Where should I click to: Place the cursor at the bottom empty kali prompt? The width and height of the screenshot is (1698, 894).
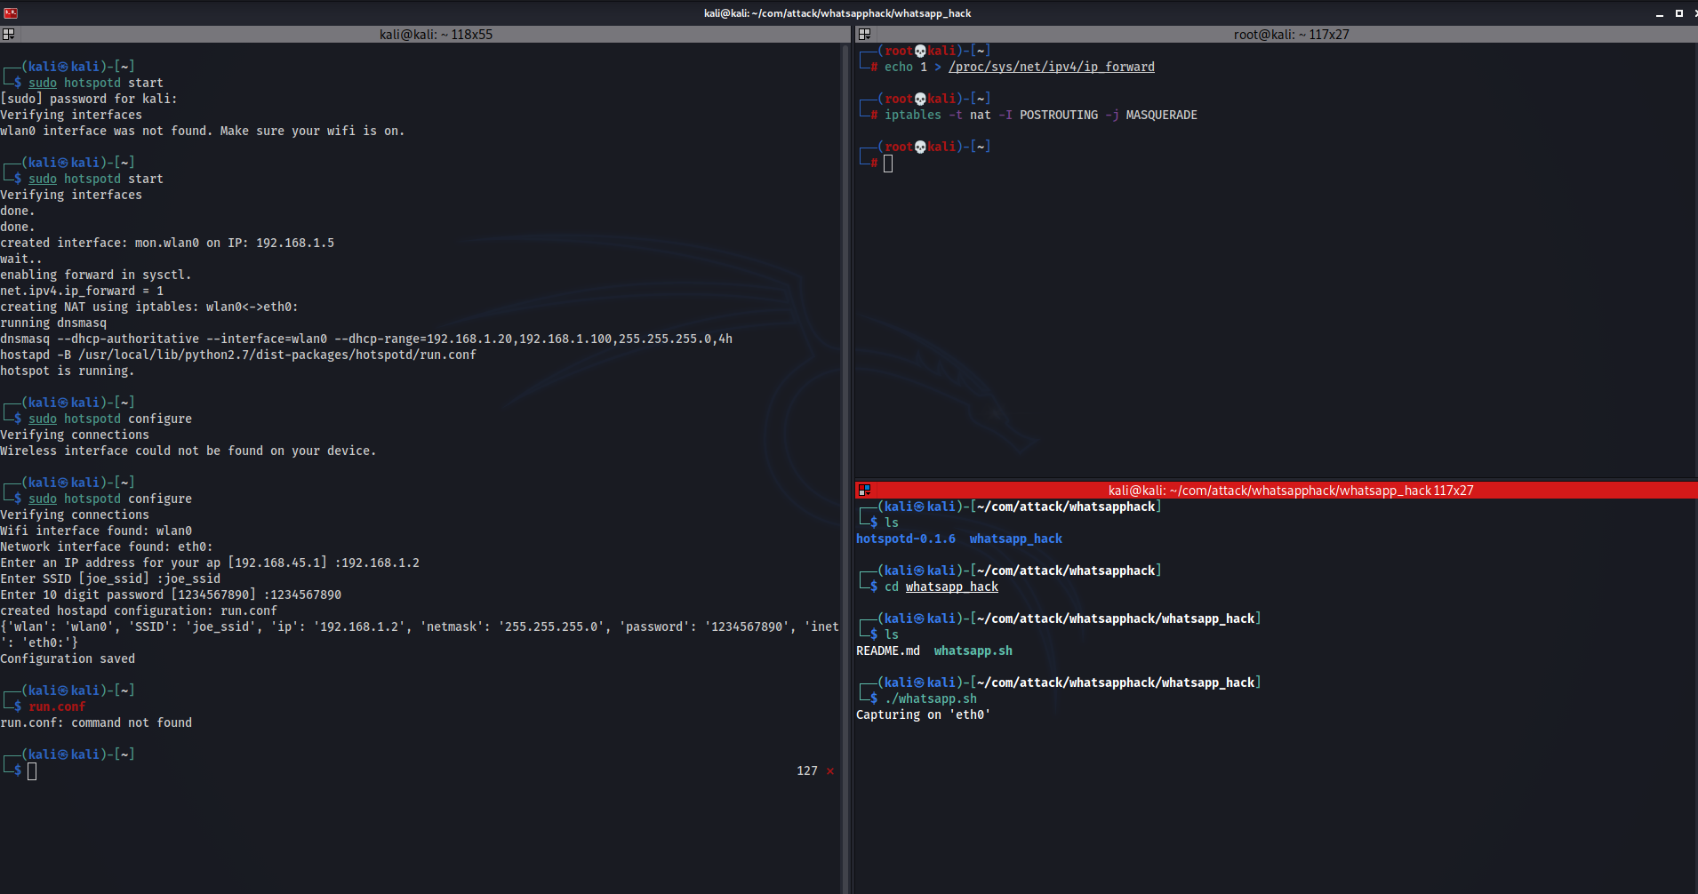[x=32, y=770]
